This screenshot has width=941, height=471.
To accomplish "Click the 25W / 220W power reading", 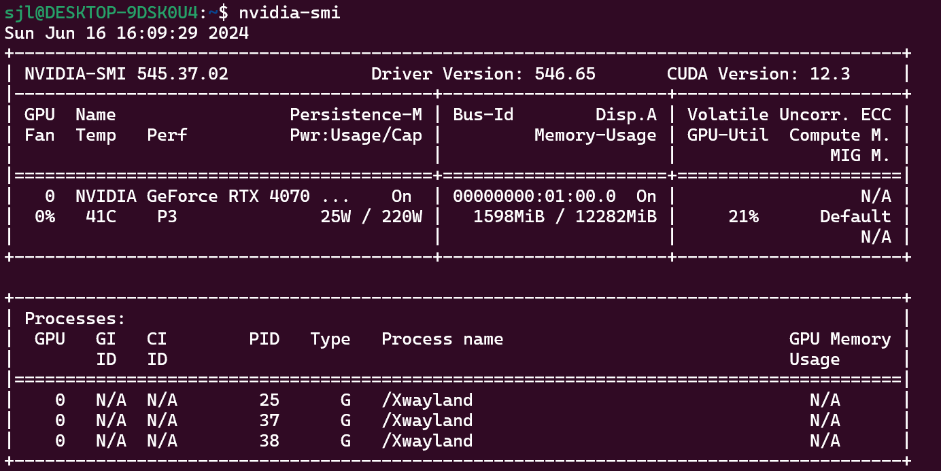I will point(371,217).
